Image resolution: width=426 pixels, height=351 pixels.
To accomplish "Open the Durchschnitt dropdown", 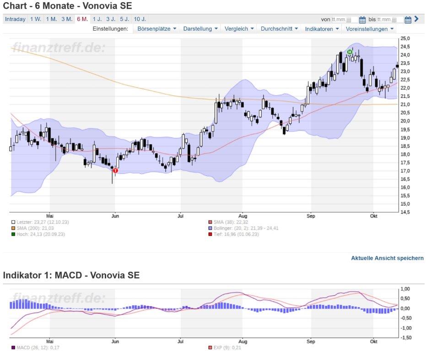I will point(279,29).
